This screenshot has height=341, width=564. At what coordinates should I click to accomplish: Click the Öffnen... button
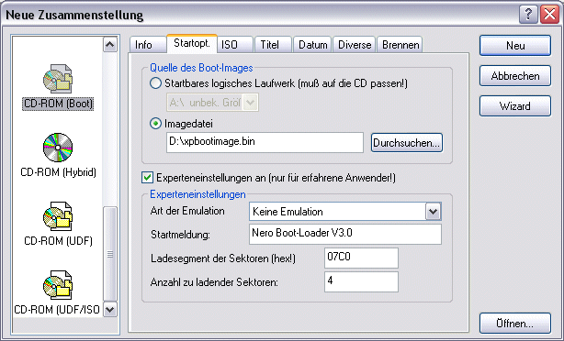(x=515, y=324)
